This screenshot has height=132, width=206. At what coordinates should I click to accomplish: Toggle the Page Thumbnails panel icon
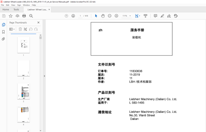tap(3, 25)
